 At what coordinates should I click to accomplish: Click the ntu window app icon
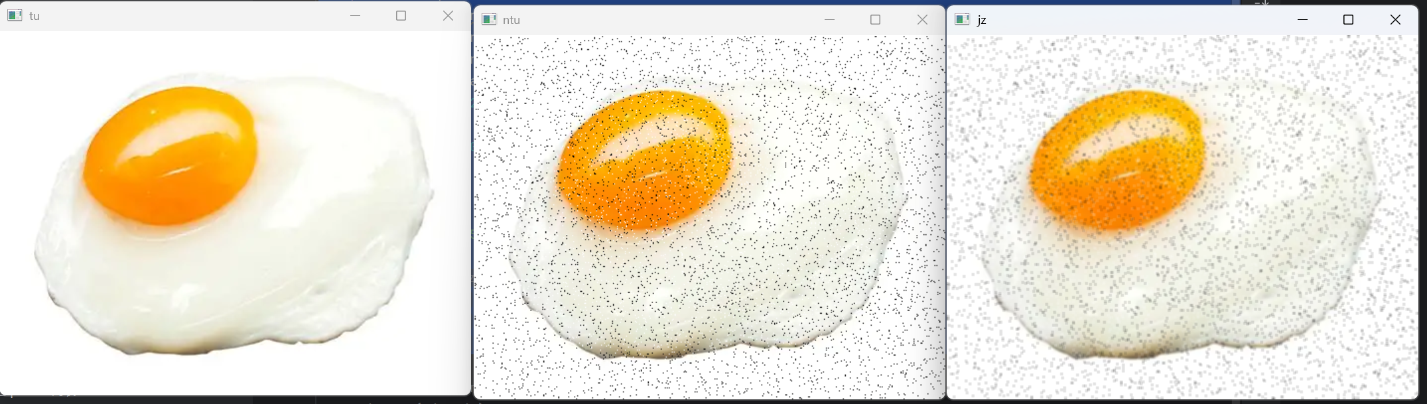tap(489, 19)
